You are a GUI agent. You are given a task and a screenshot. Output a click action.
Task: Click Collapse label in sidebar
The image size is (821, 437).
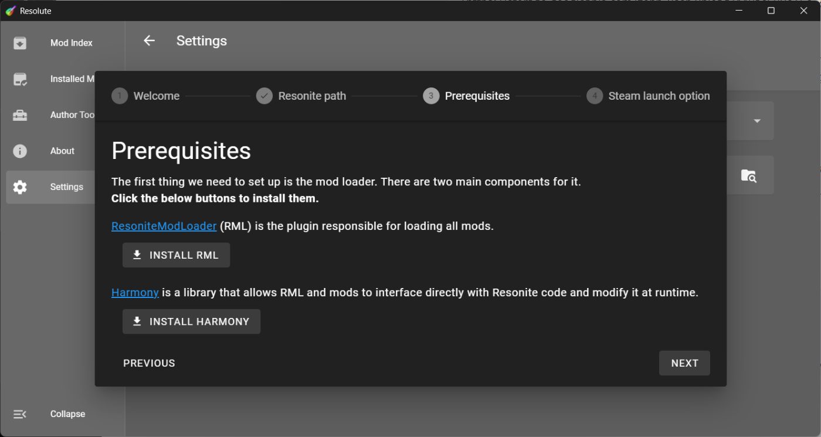pyautogui.click(x=67, y=414)
